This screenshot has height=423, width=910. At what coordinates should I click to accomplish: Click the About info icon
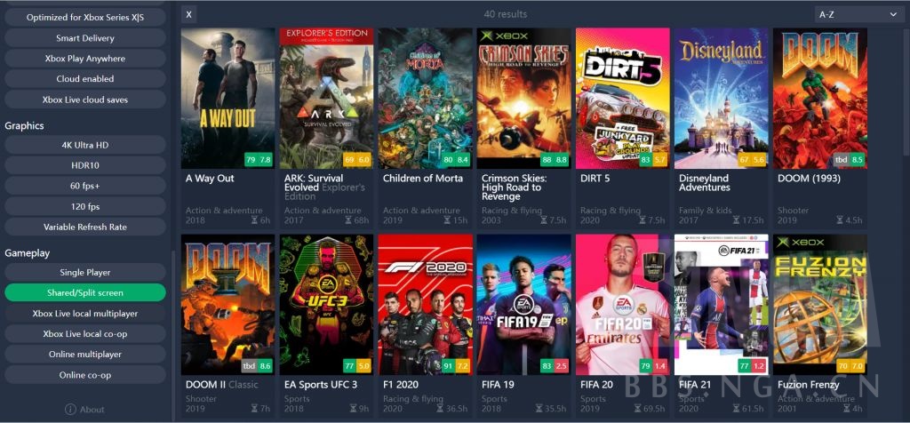(70, 410)
